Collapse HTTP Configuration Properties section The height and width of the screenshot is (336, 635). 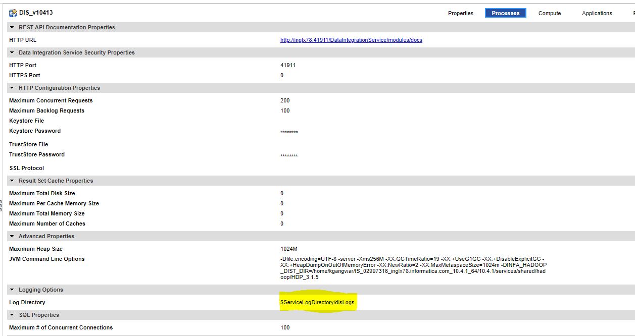[12, 88]
